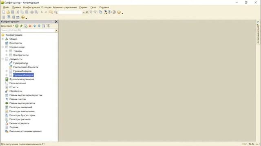Expand the Товары catalog node

pyautogui.click(x=7, y=51)
